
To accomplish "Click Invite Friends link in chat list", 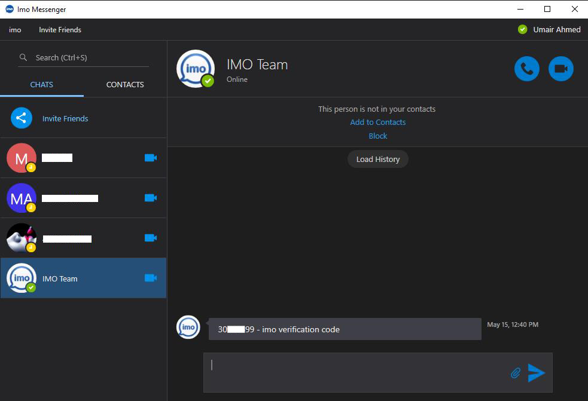I will [65, 118].
